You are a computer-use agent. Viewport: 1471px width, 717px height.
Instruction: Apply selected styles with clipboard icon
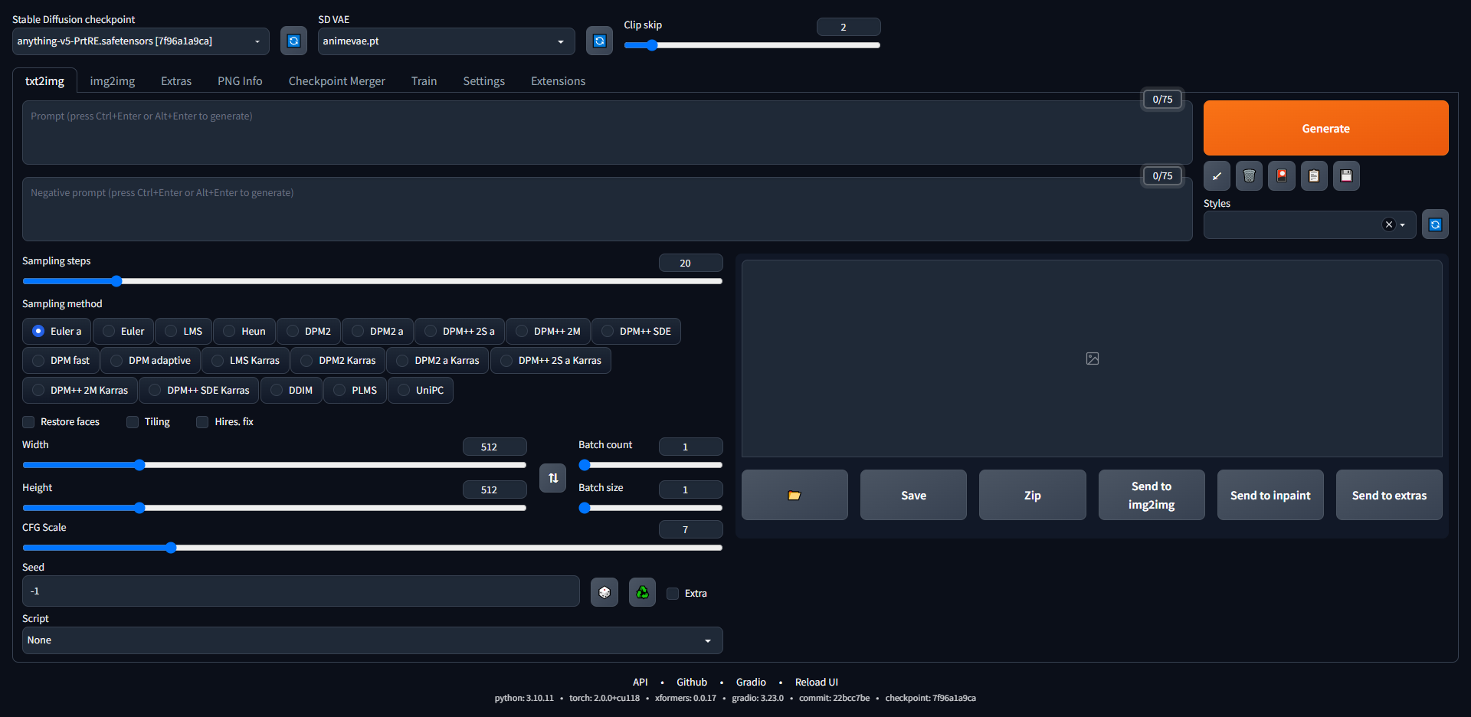coord(1314,176)
